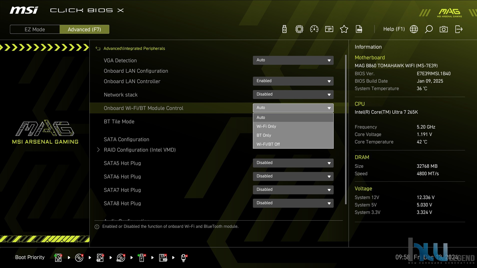
Task: Select the Onboard Wi-Fi/BT Module Control row label
Action: 143,108
